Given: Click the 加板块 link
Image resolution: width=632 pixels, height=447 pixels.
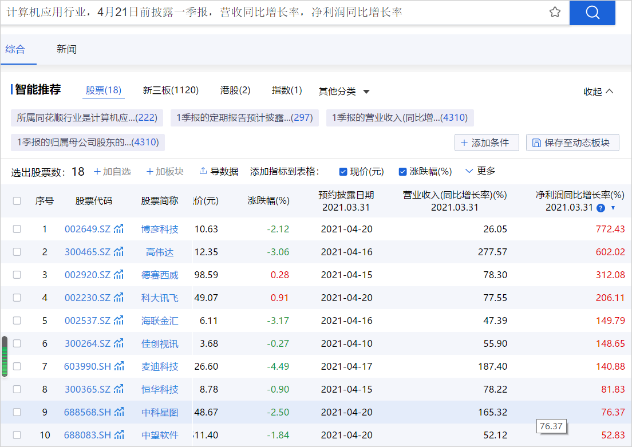Looking at the screenshot, I should coord(165,172).
